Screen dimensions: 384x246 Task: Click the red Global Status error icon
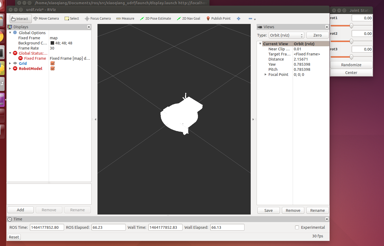click(x=15, y=53)
